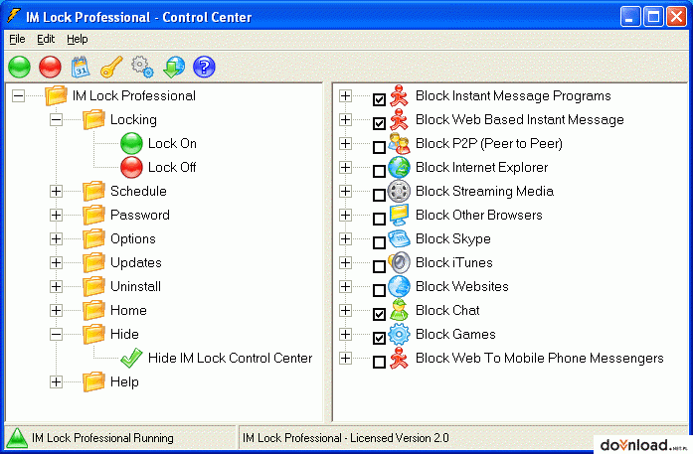Image resolution: width=693 pixels, height=454 pixels.
Task: Click the Schedule folder icon
Action: [93, 191]
